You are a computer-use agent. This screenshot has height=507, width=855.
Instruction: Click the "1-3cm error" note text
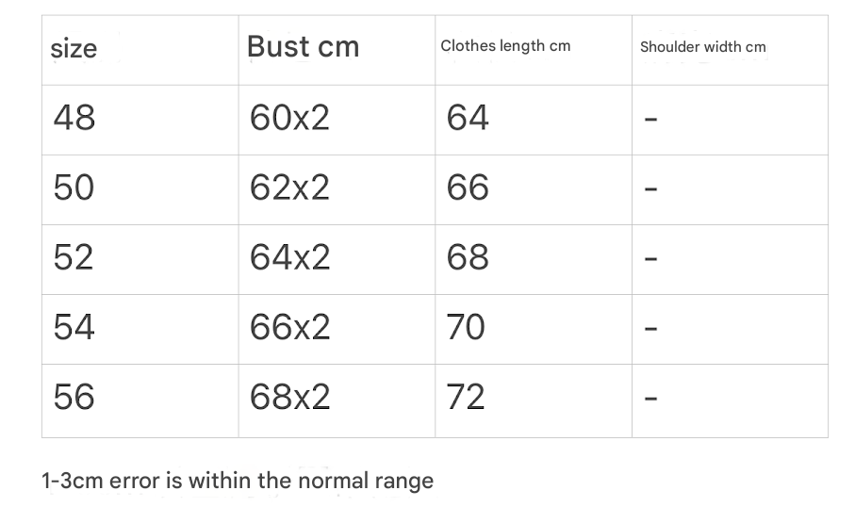coord(238,481)
